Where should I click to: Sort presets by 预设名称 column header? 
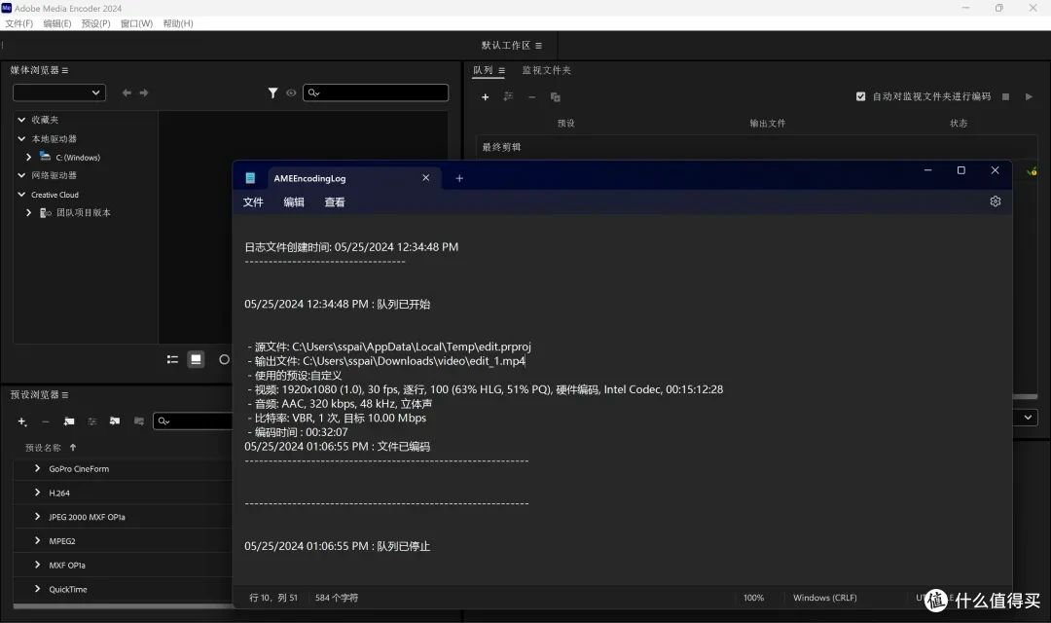(43, 448)
